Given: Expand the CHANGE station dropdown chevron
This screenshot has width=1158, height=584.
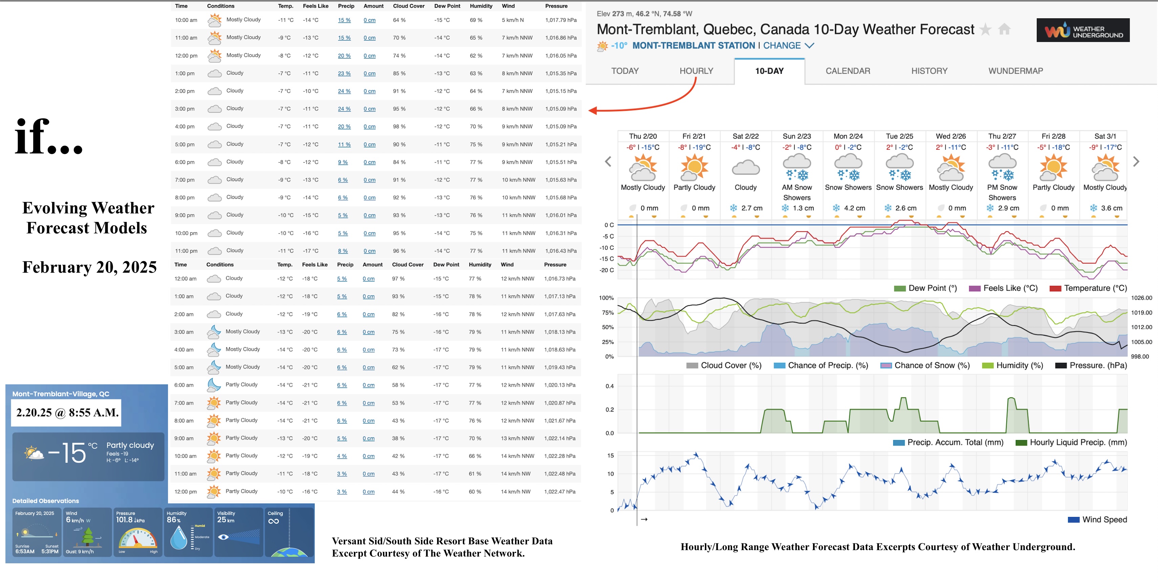Looking at the screenshot, I should click(809, 45).
